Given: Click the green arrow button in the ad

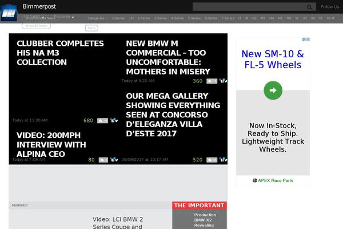Looking at the screenshot, I should coord(273,90).
